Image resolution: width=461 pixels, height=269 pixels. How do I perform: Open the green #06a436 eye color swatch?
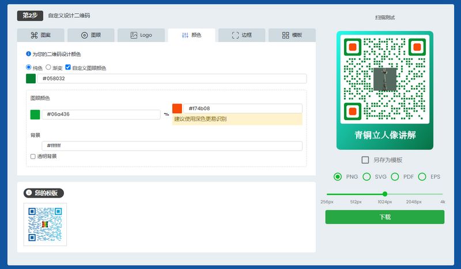pos(35,114)
